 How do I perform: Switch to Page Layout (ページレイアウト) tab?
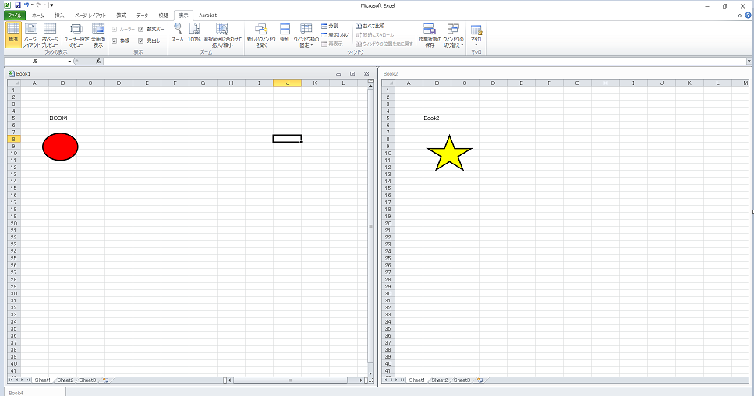tap(90, 16)
